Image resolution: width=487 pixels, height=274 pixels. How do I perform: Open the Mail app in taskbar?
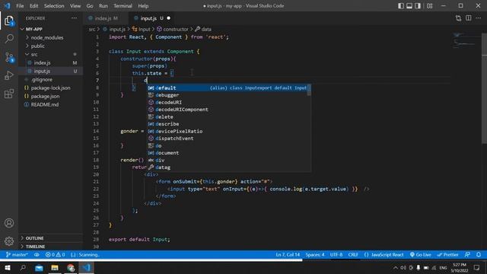(x=39, y=267)
